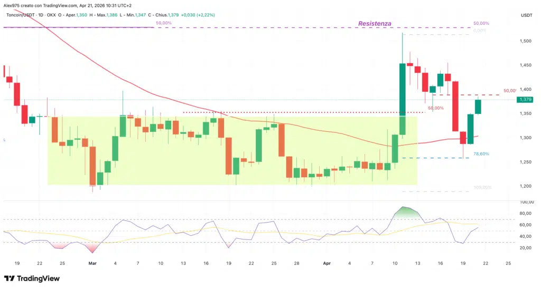Click the 1,500 price axis level
Image resolution: width=541 pixels, height=289 pixels.
pyautogui.click(x=525, y=41)
